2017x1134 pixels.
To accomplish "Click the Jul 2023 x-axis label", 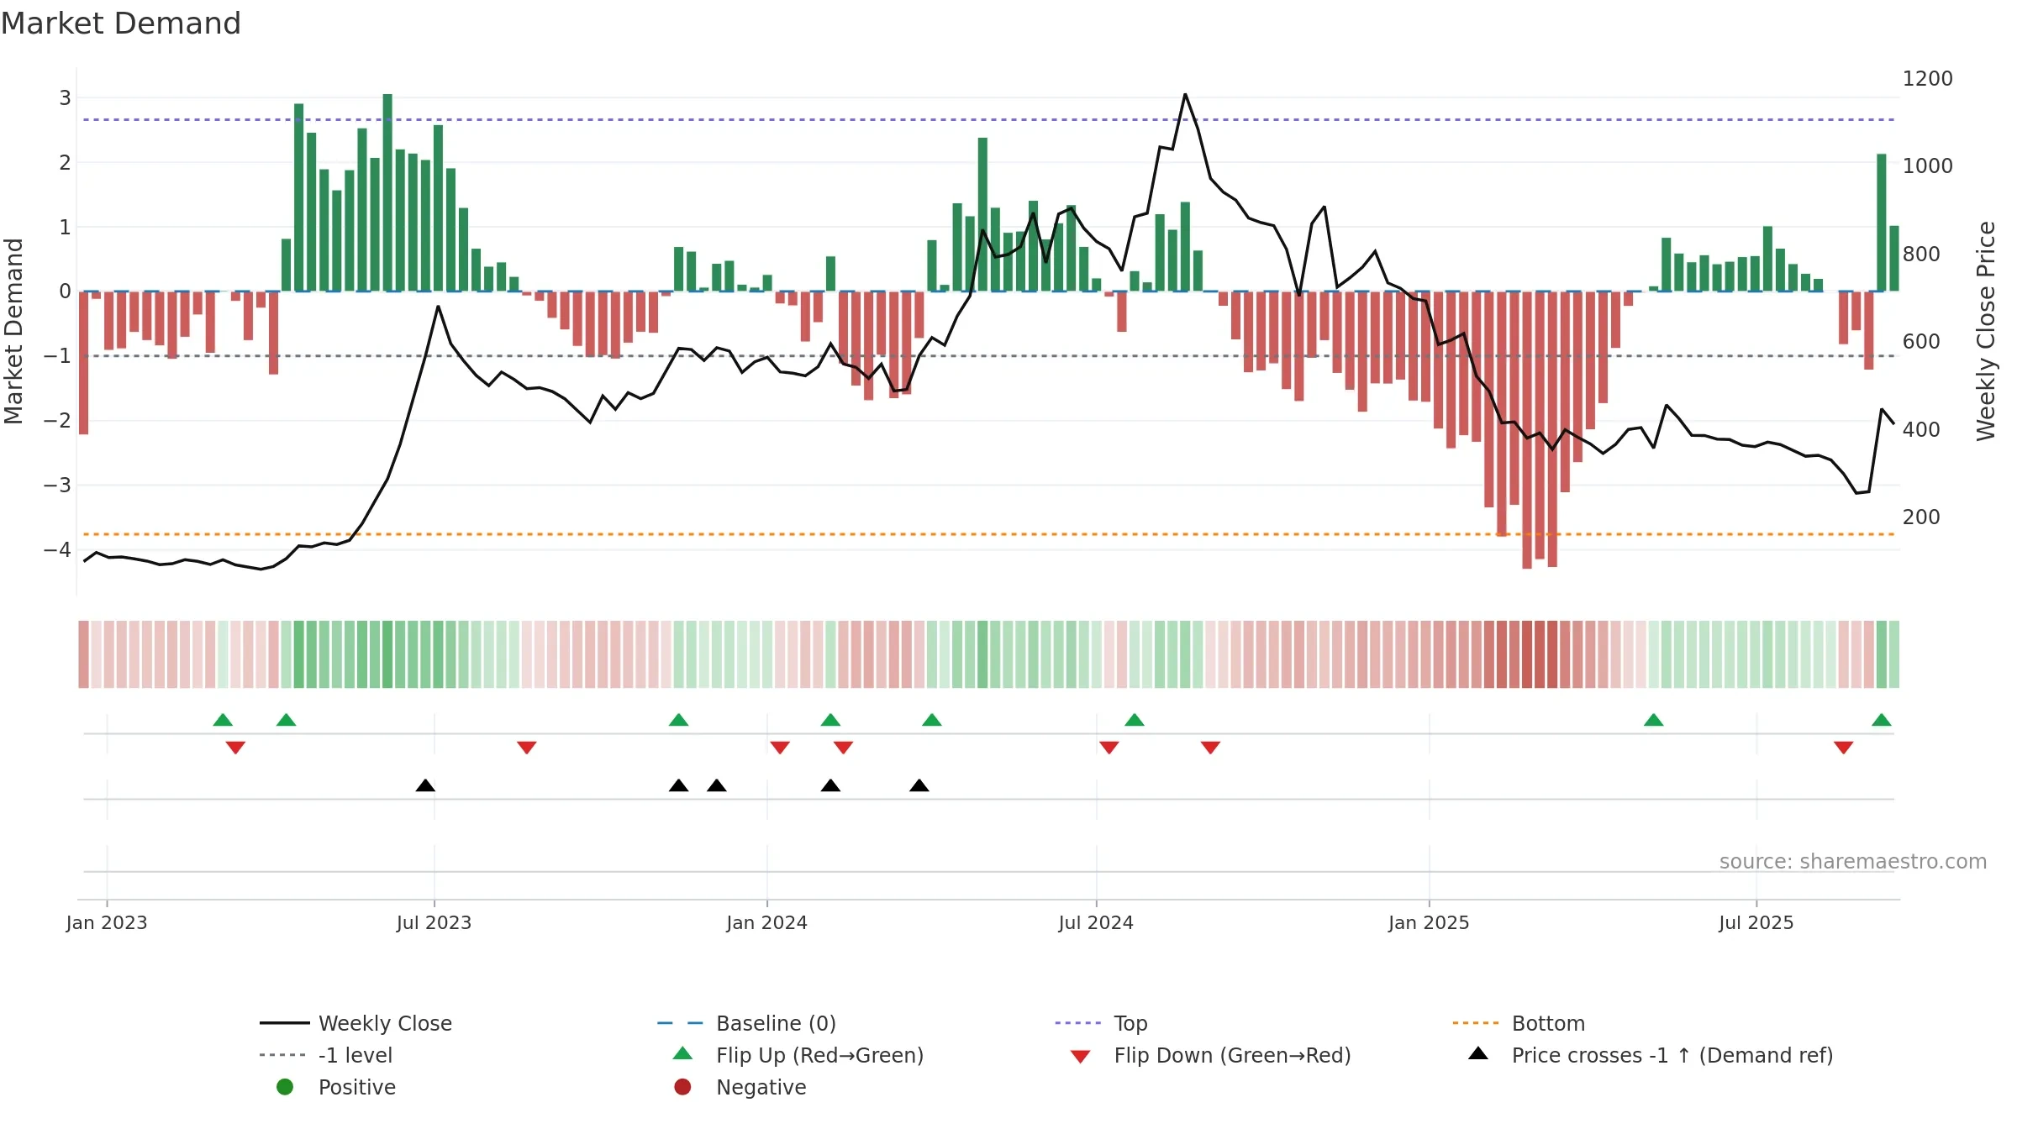I will coord(434,923).
